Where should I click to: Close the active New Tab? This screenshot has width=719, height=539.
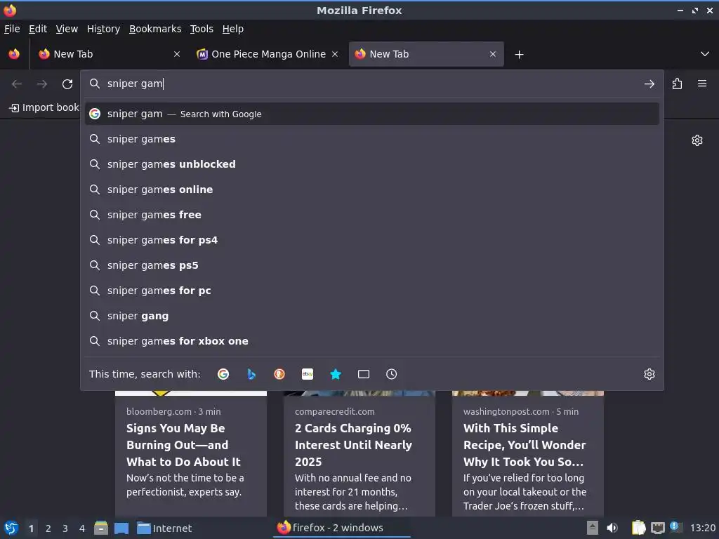pos(493,54)
